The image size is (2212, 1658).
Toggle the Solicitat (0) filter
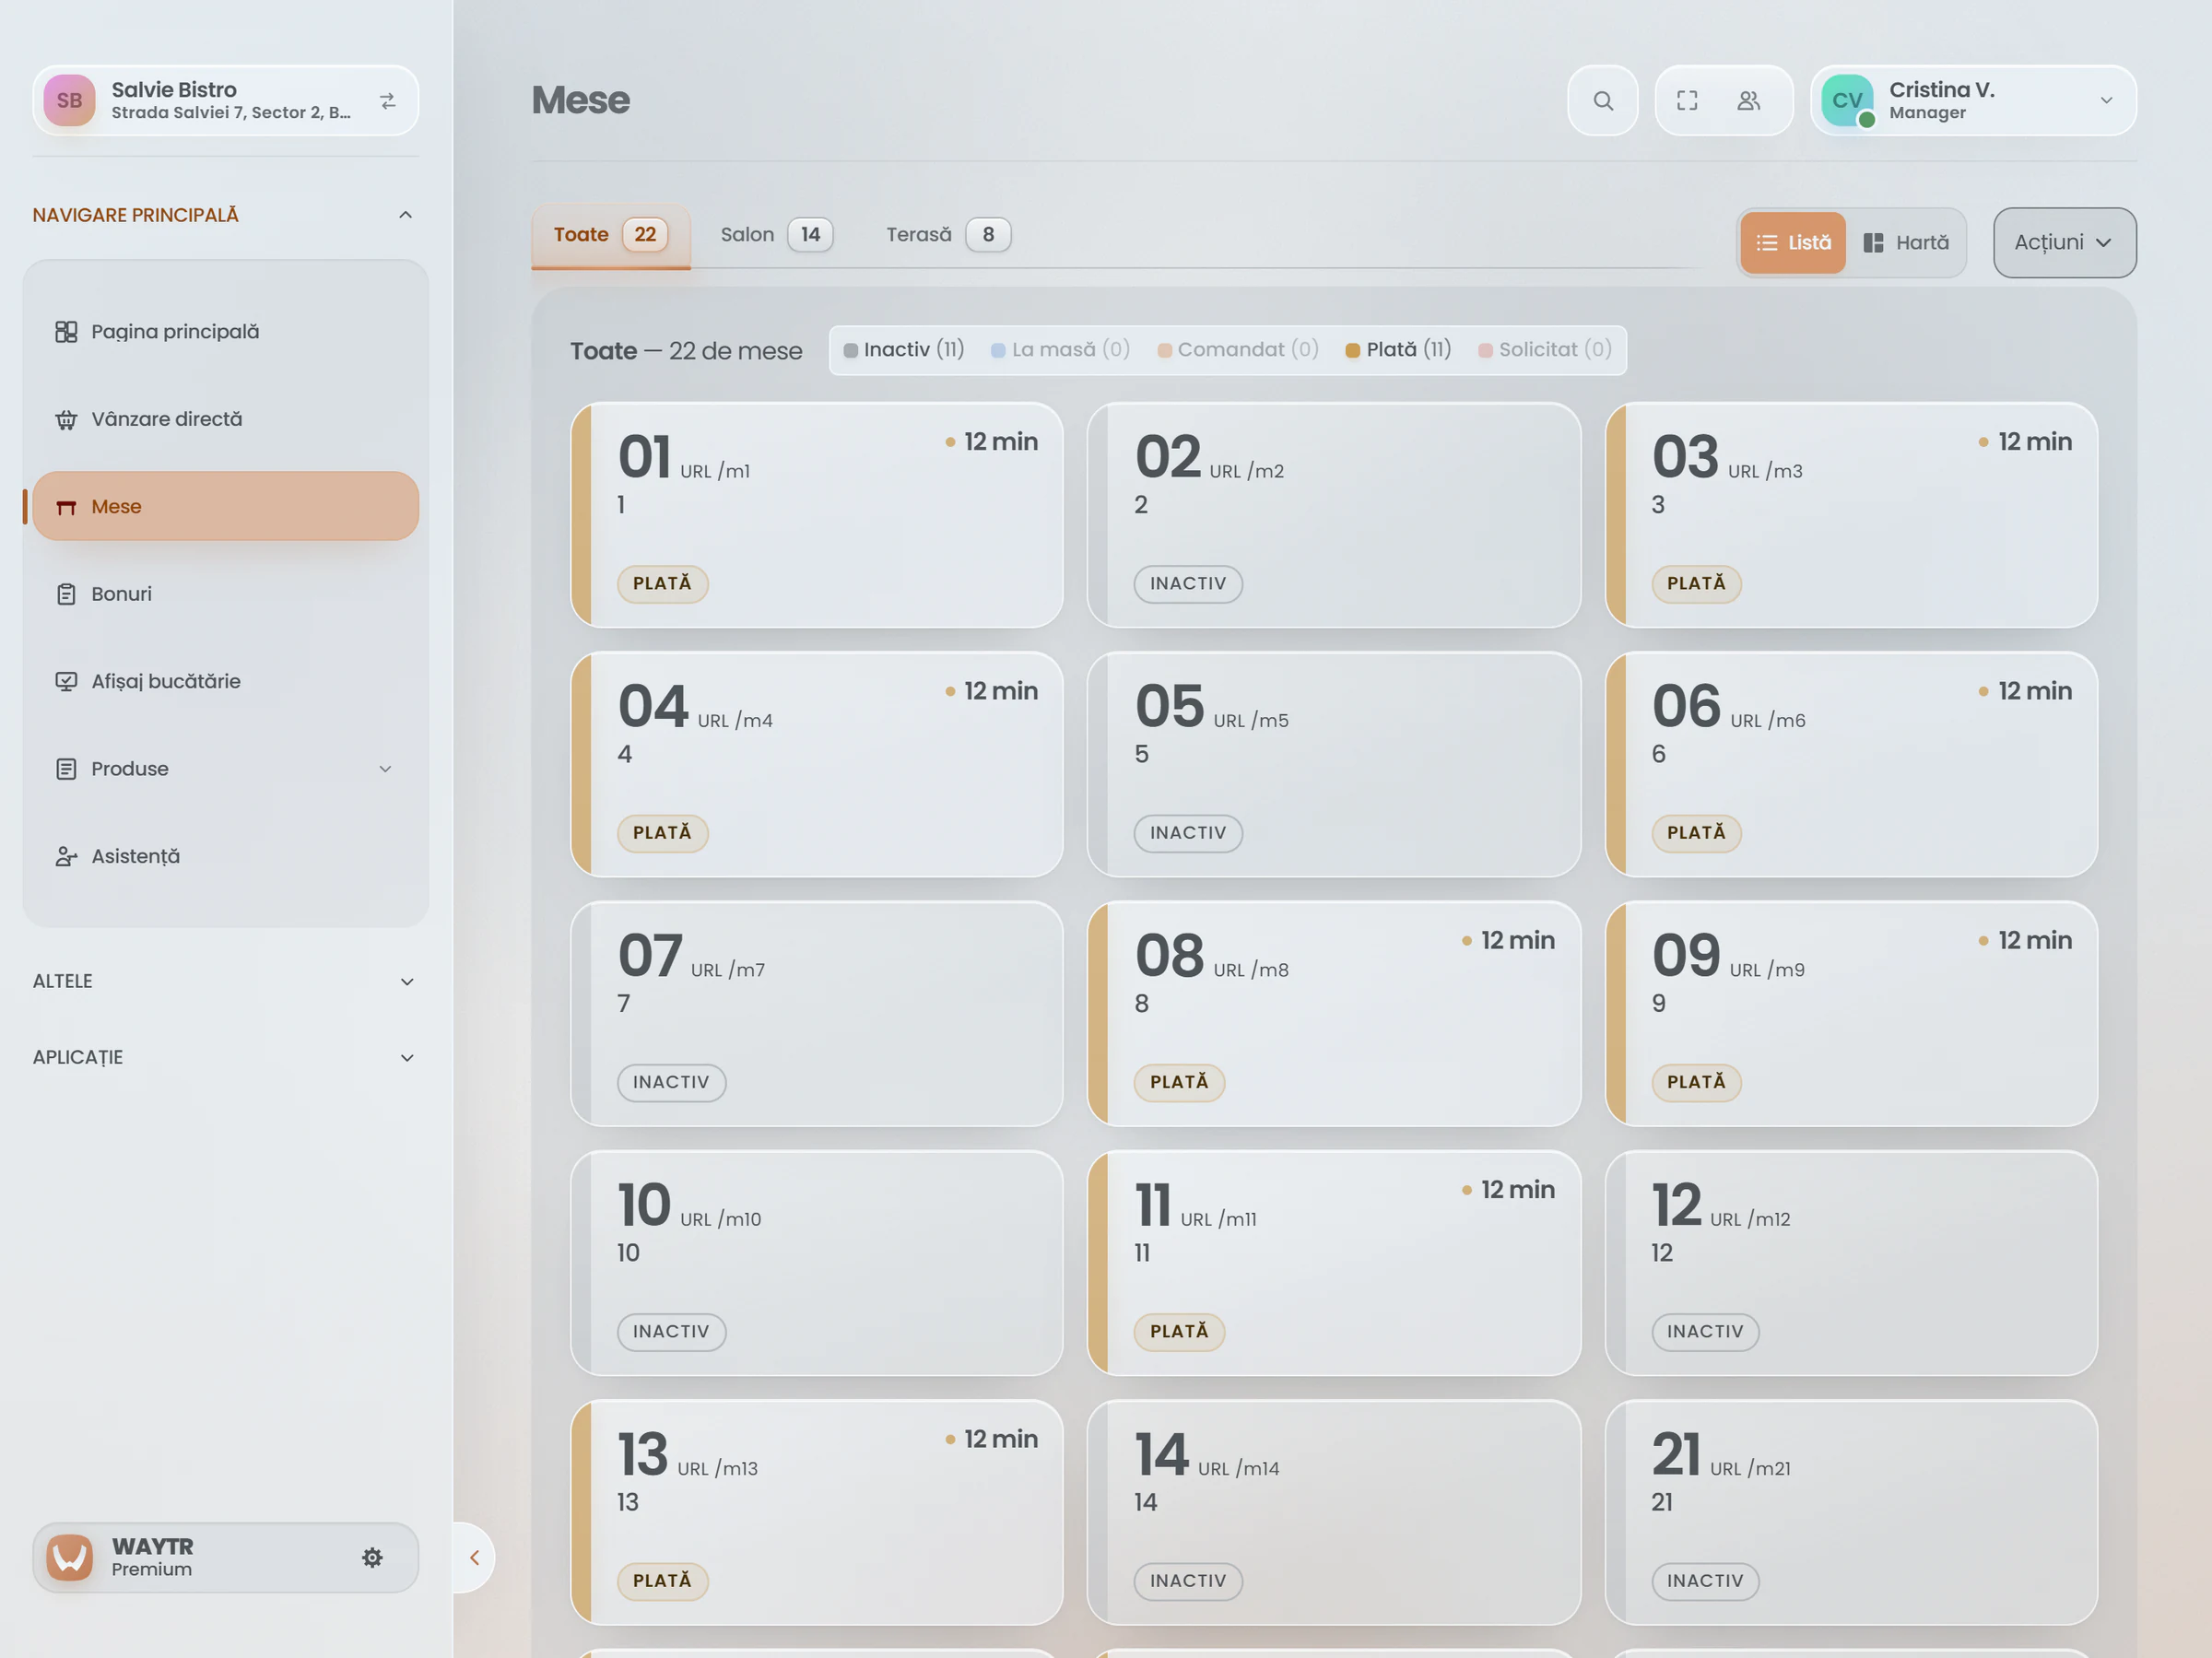pyautogui.click(x=1544, y=349)
